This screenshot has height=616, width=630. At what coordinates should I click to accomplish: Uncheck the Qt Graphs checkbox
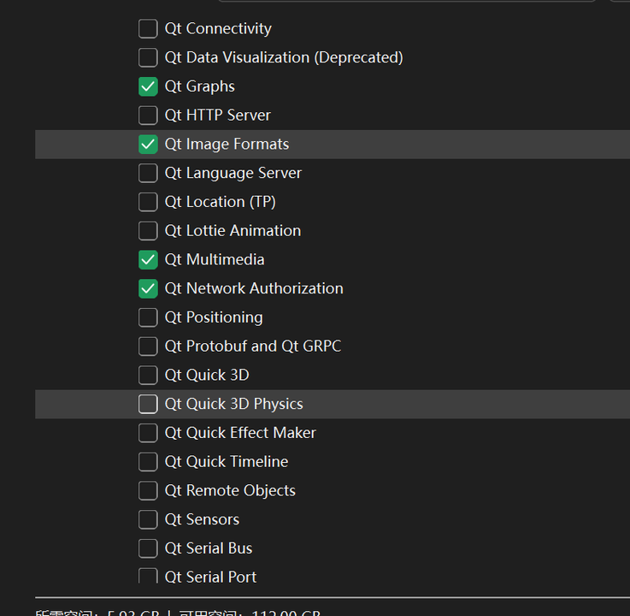[x=148, y=86]
